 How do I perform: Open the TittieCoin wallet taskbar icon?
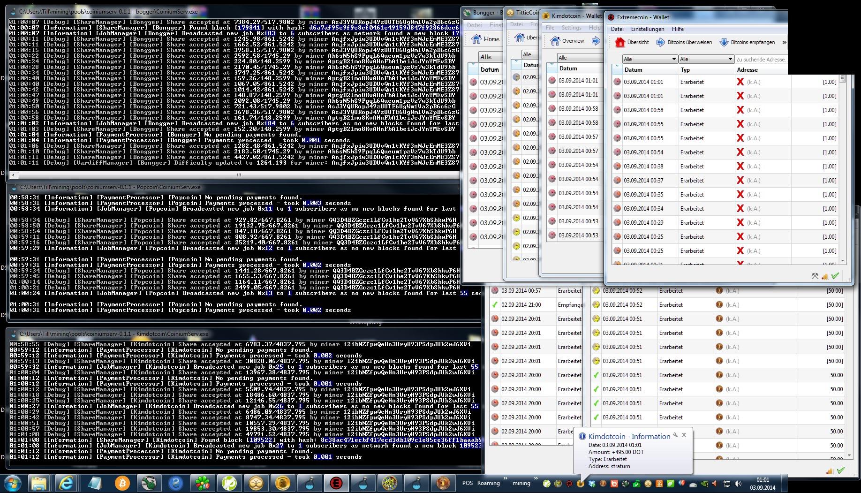coord(257,483)
